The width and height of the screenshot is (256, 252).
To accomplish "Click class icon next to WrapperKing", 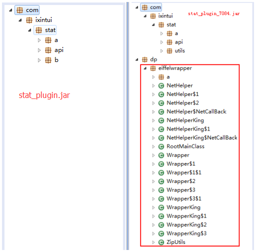I will pos(161,207).
